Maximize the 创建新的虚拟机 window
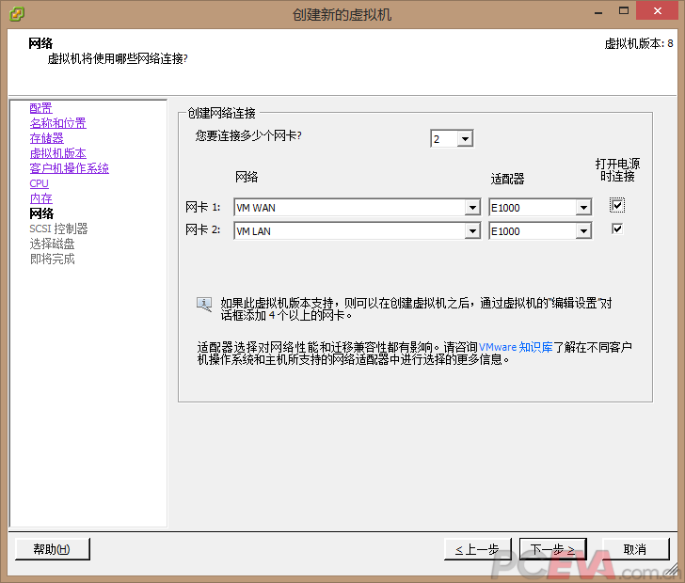 tap(624, 11)
